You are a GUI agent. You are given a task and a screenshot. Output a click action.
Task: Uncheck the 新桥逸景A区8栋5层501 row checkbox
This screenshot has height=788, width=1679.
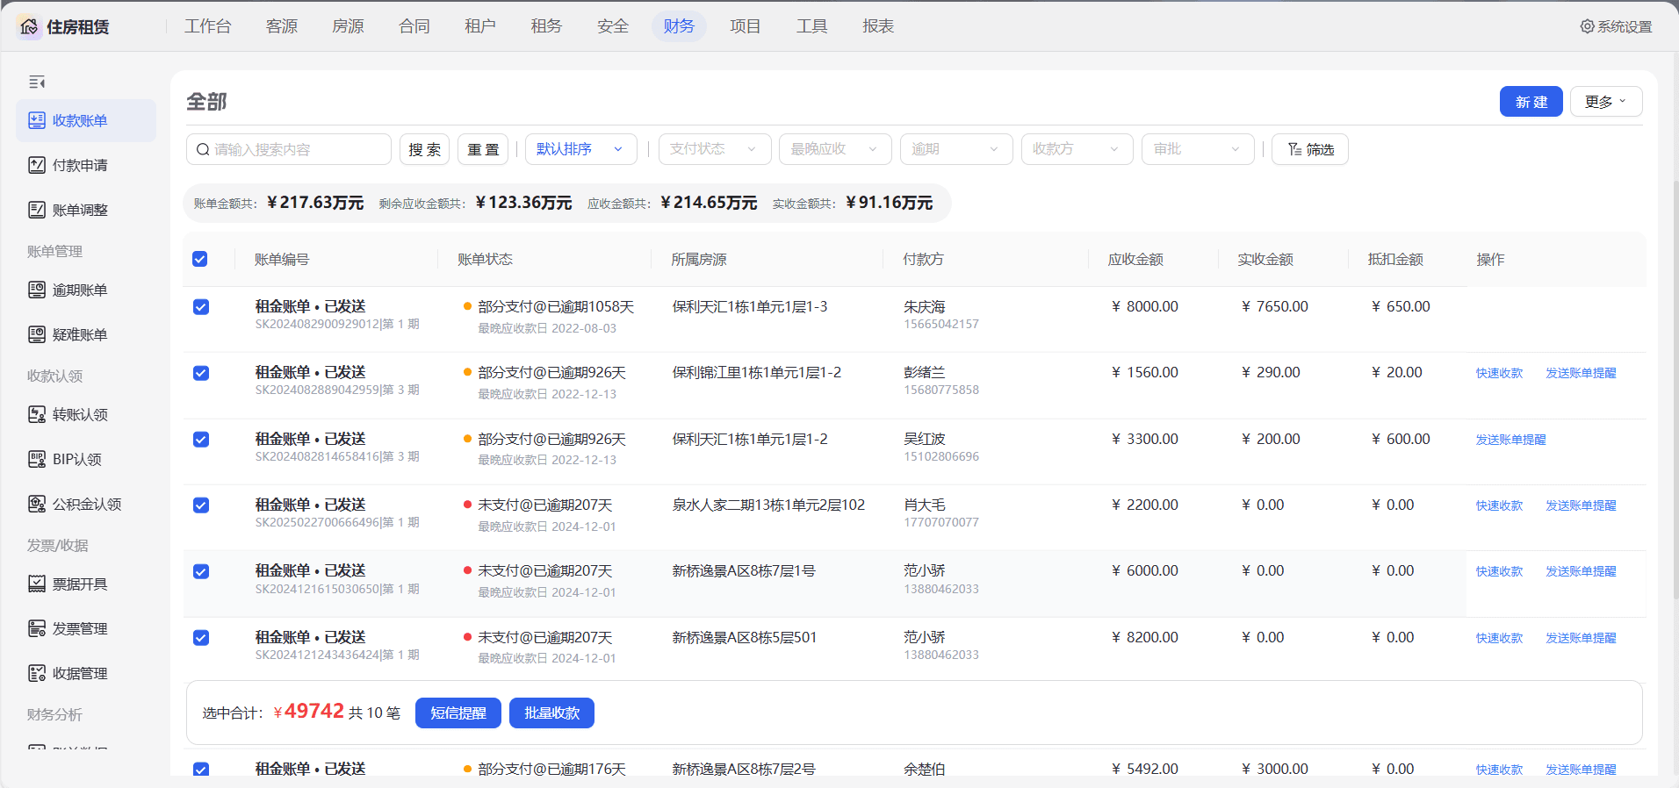pos(201,638)
